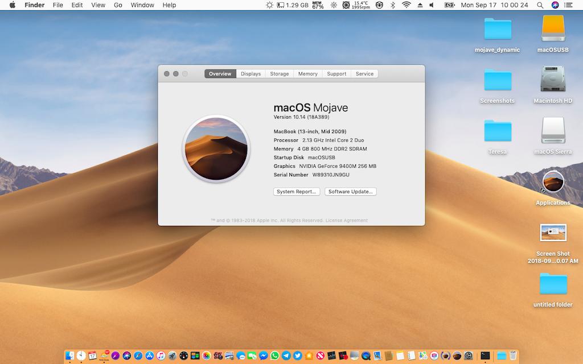This screenshot has height=364, width=583.
Task: Activate Siri from the menu bar
Action: (555, 5)
